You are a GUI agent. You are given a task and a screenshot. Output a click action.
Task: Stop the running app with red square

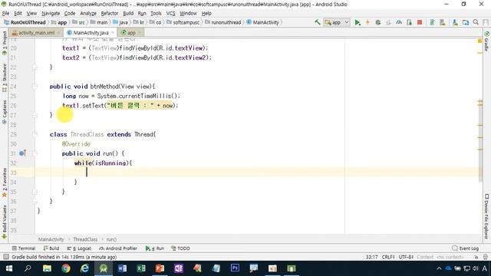point(420,22)
